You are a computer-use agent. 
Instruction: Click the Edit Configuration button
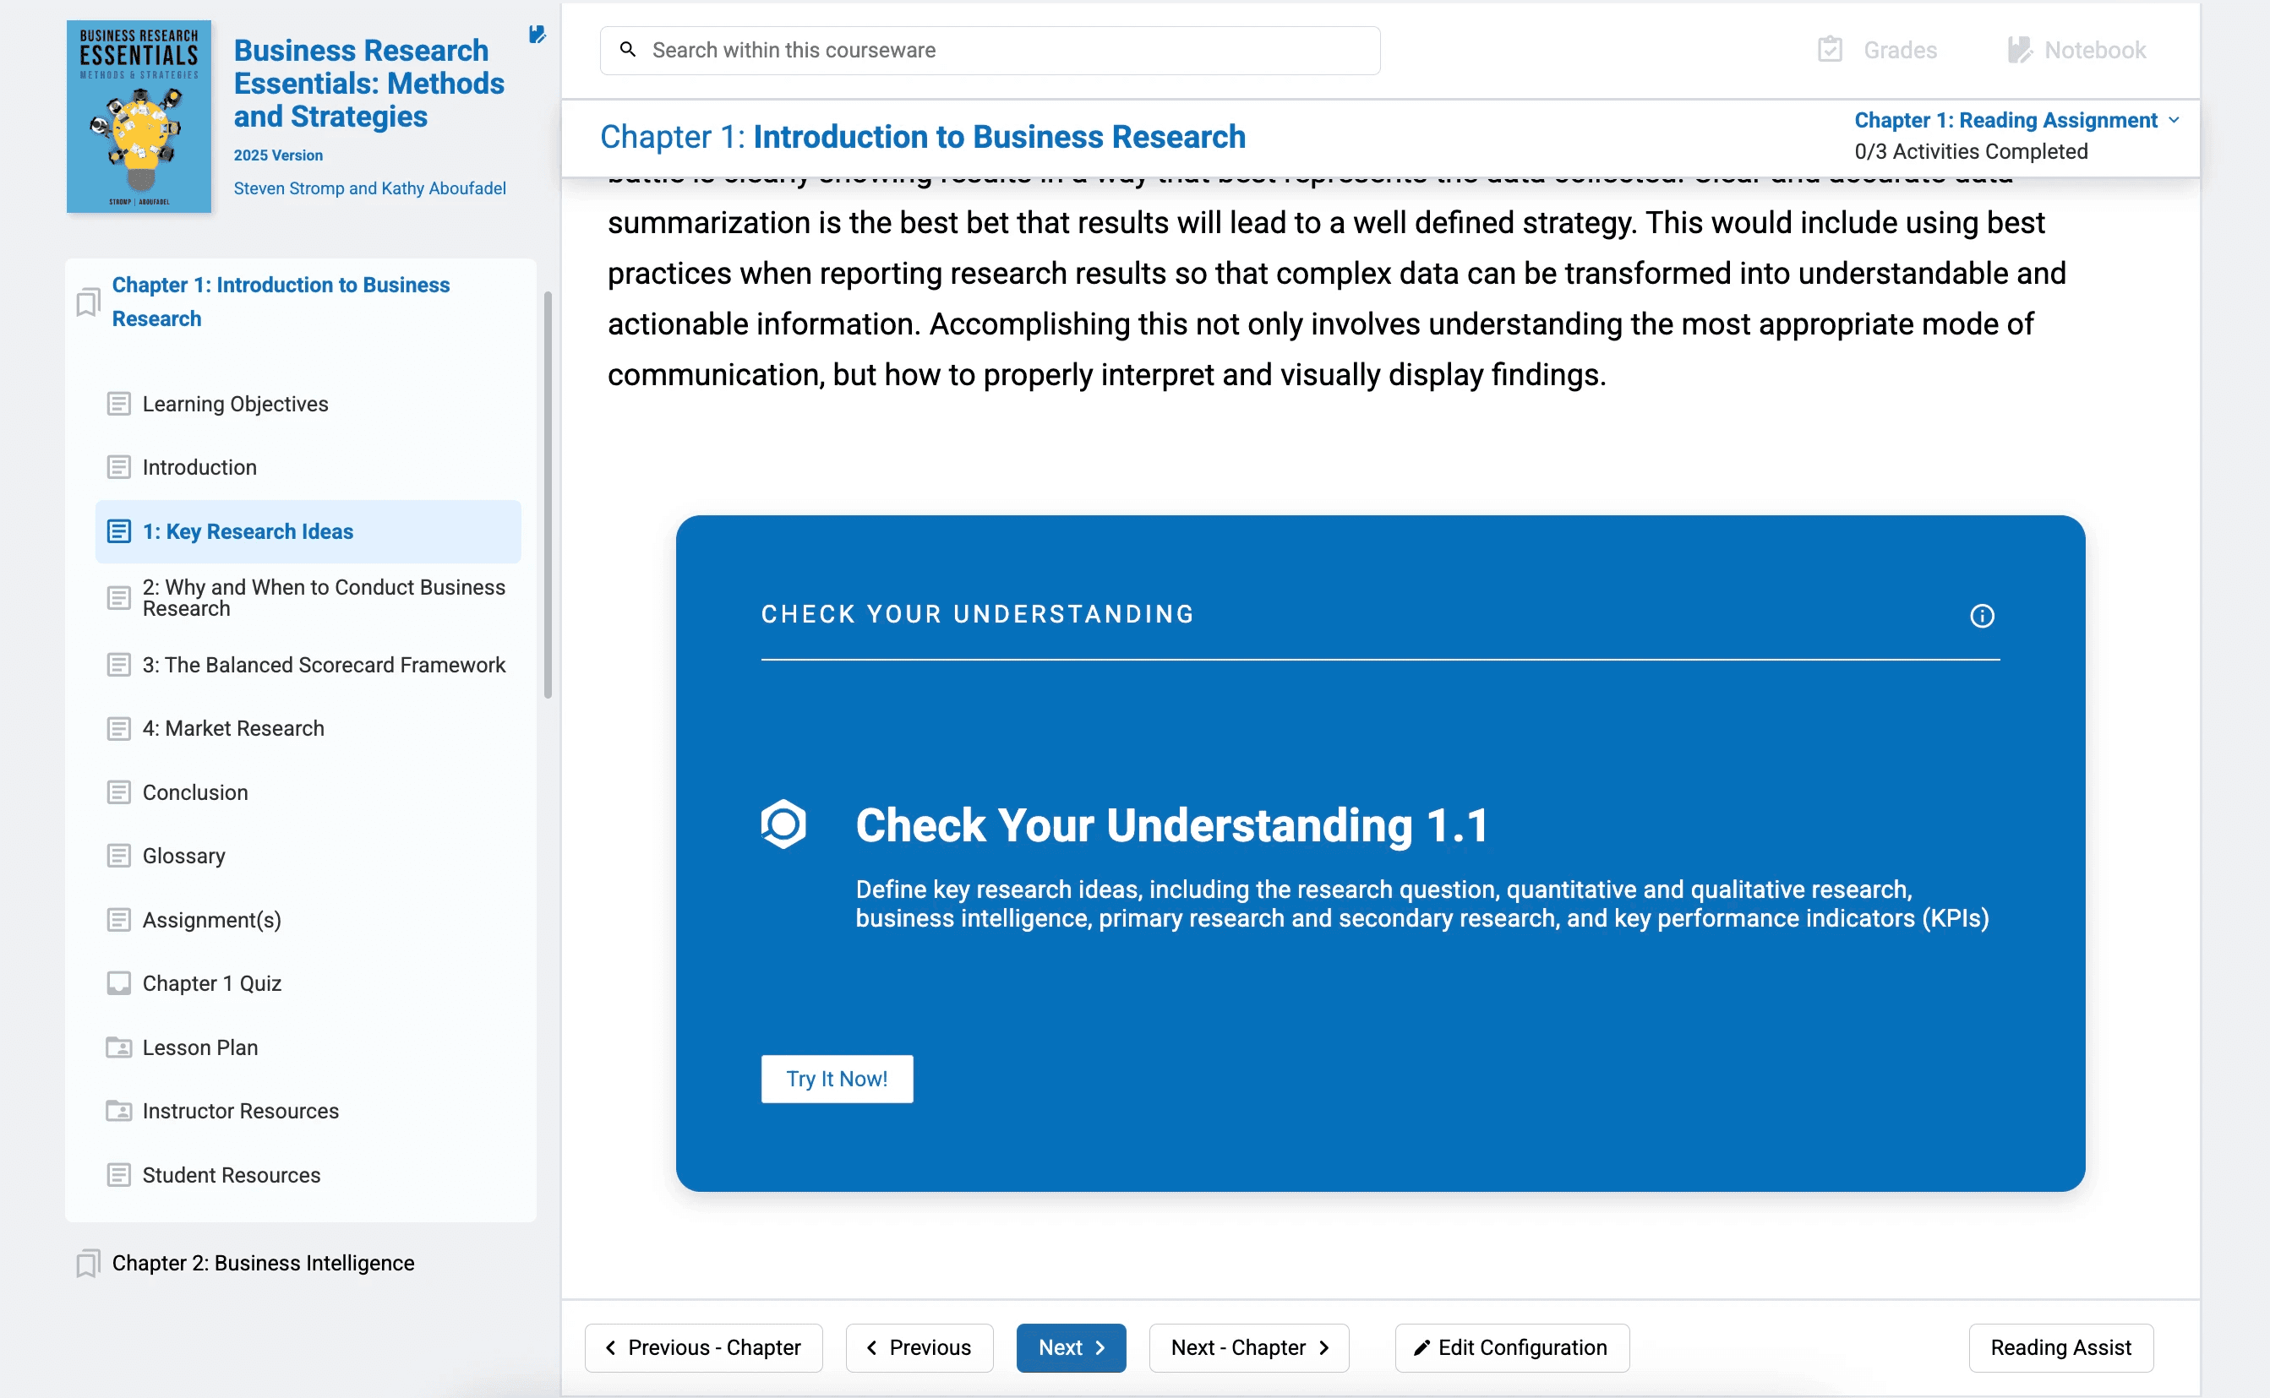(x=1511, y=1347)
